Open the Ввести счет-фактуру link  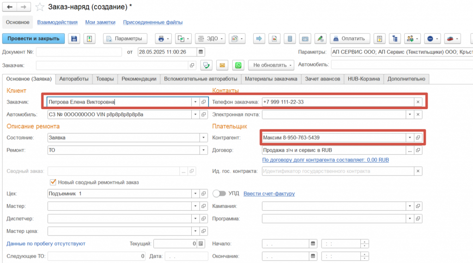pos(269,194)
